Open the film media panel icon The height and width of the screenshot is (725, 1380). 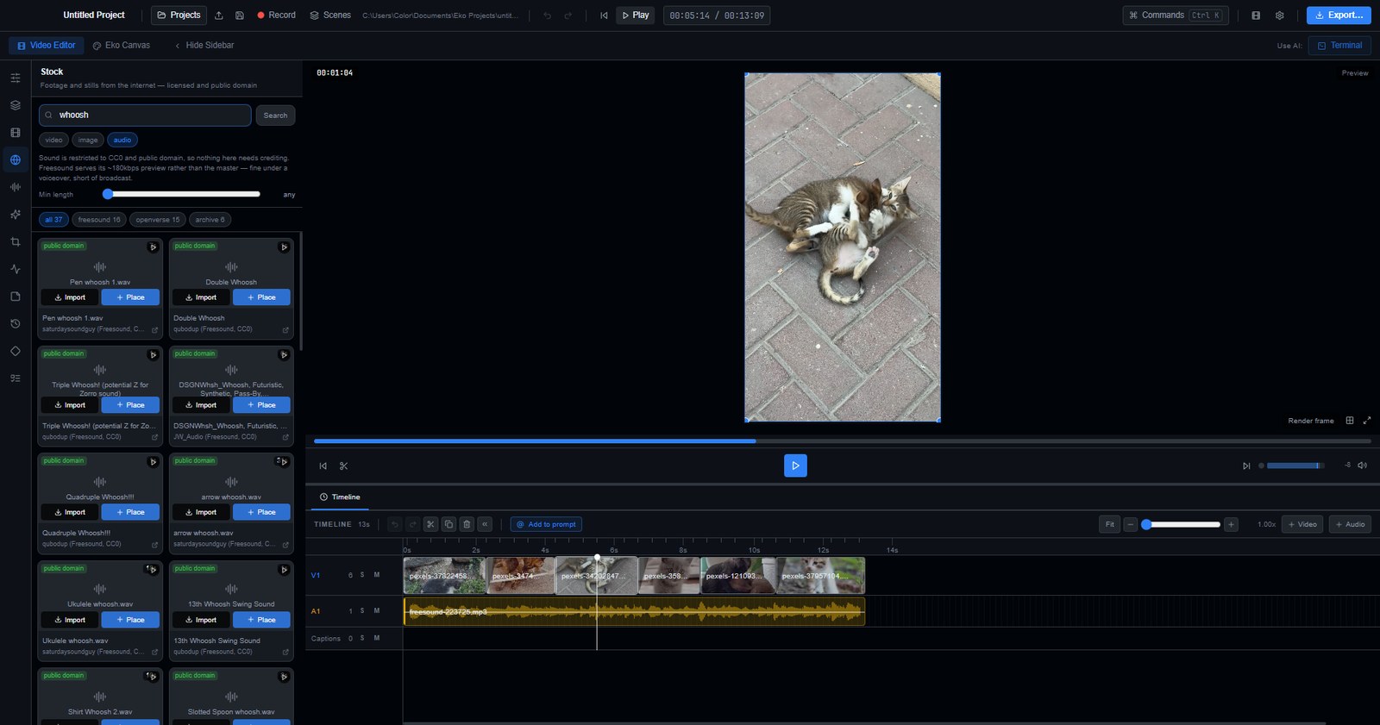[x=16, y=133]
